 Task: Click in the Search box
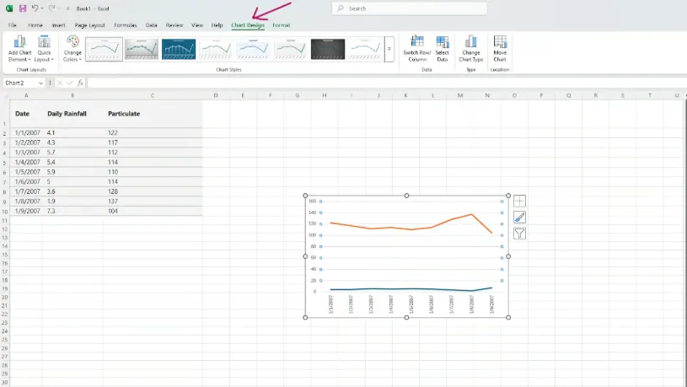[409, 8]
